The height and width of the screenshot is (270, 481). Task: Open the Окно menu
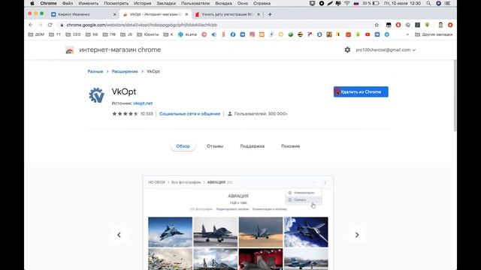tap(242, 3)
